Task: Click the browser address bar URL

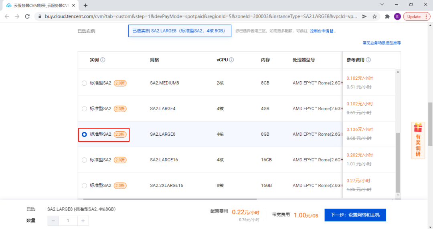Action: click(201, 16)
